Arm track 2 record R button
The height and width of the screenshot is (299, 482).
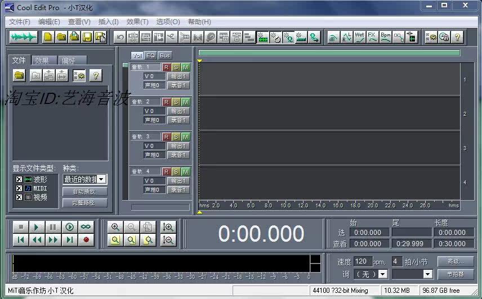coord(166,102)
